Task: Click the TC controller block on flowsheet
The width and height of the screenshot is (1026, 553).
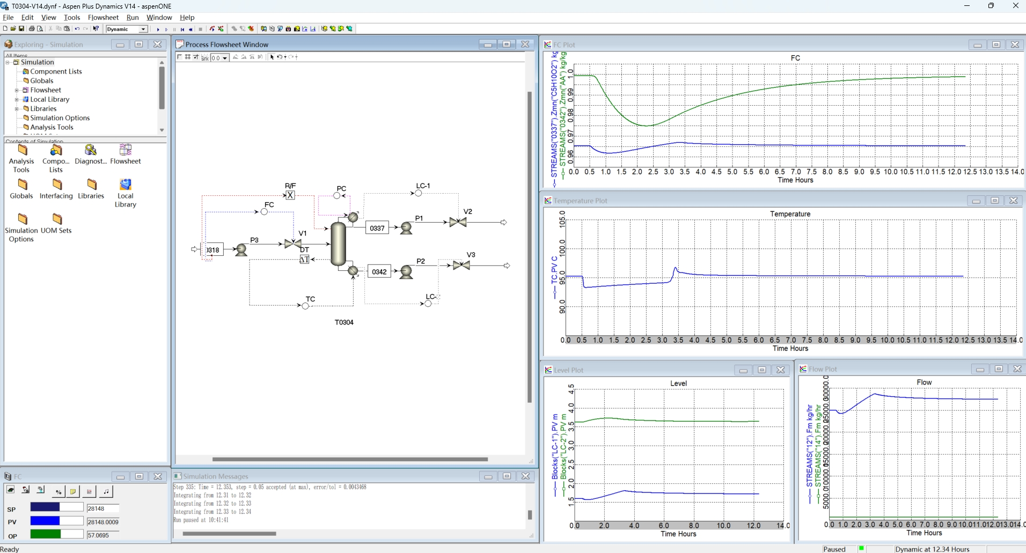Action: [305, 306]
